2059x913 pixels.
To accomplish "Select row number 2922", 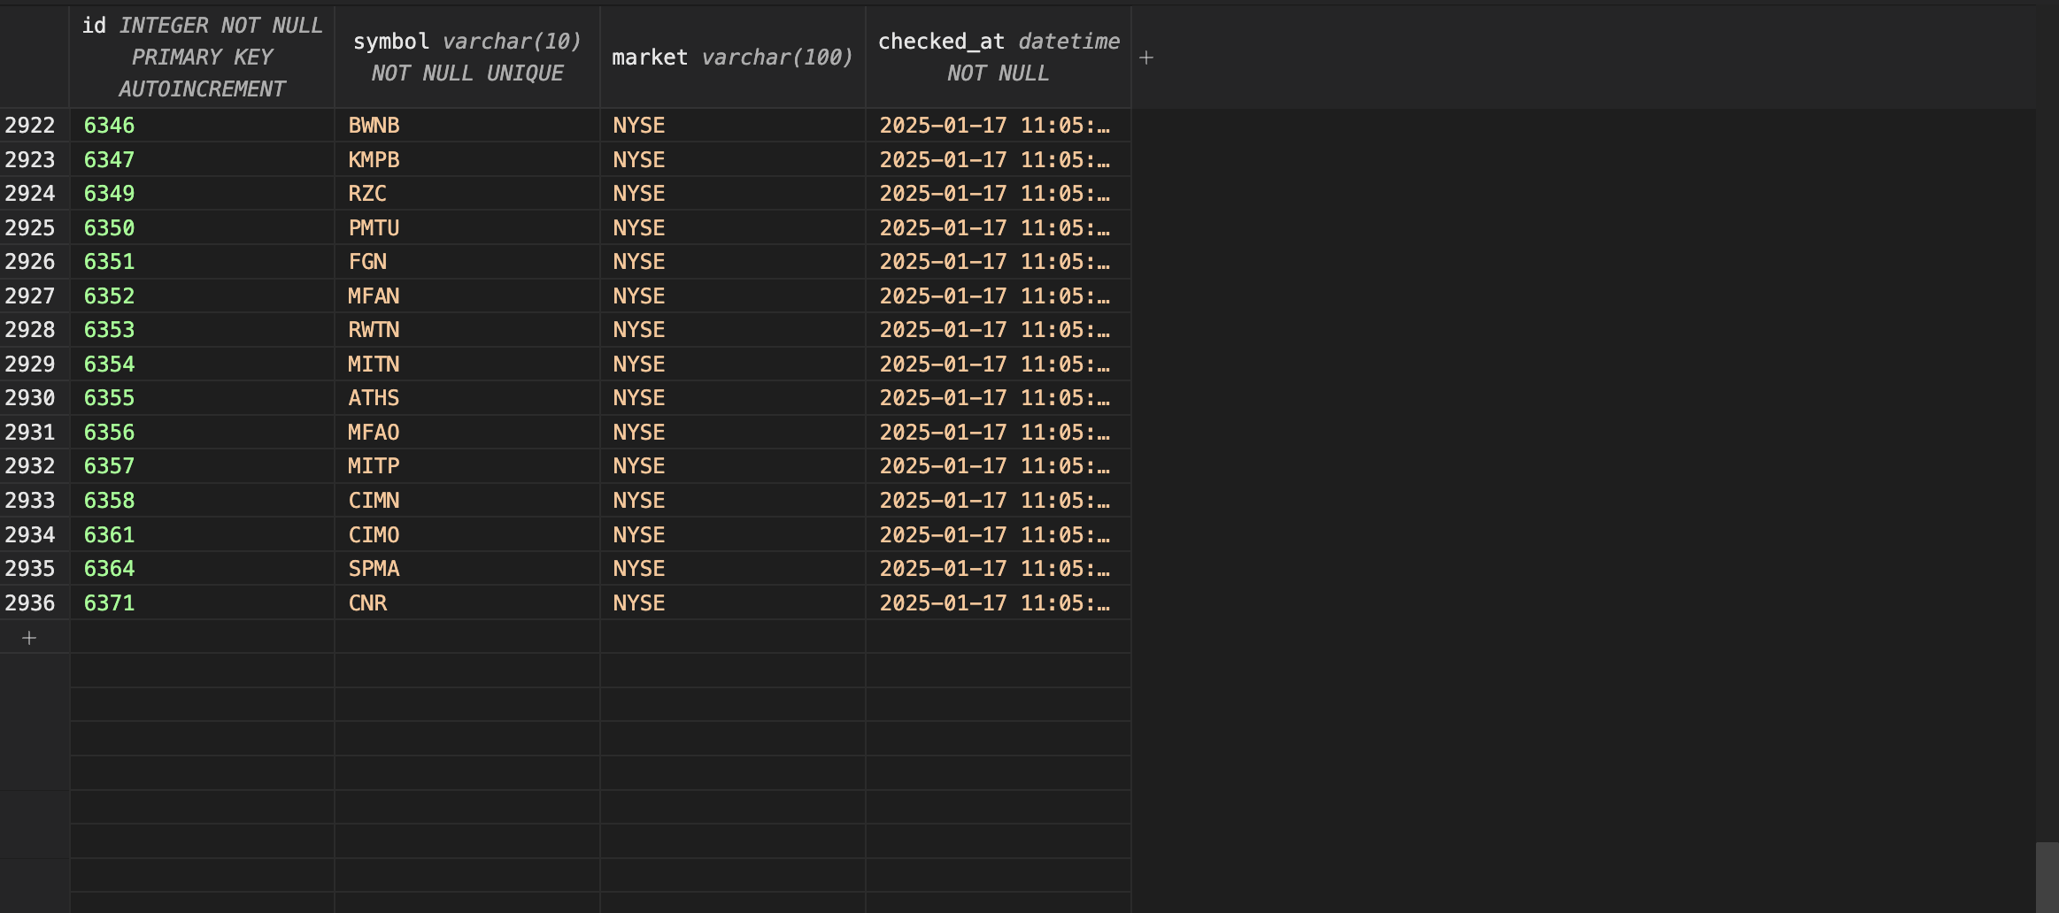I will pos(35,126).
